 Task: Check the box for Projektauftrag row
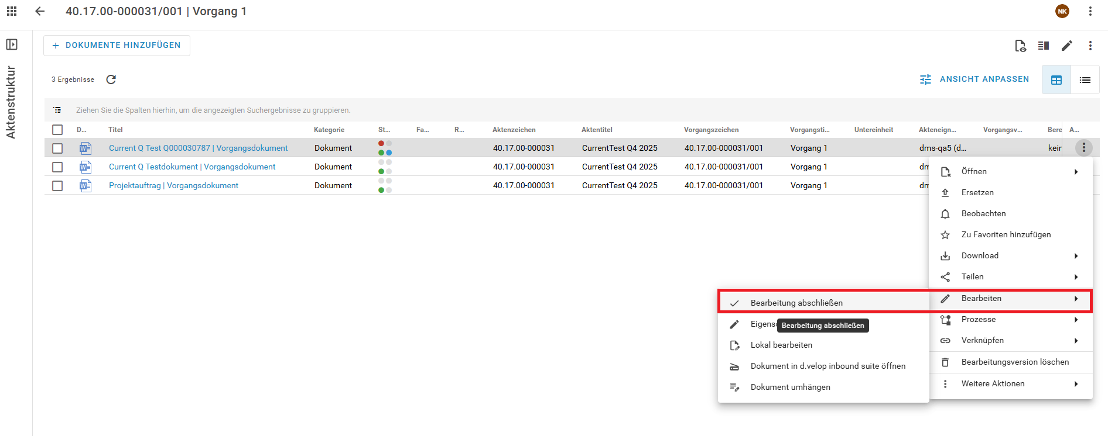(x=57, y=186)
